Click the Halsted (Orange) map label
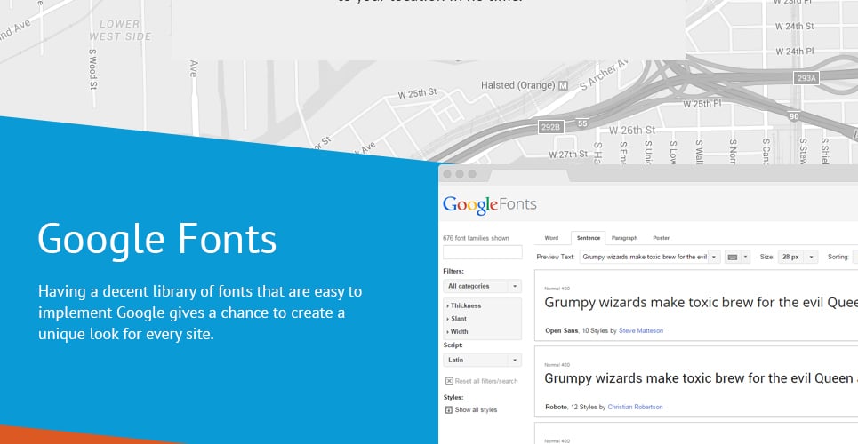This screenshot has width=858, height=444. [x=518, y=85]
